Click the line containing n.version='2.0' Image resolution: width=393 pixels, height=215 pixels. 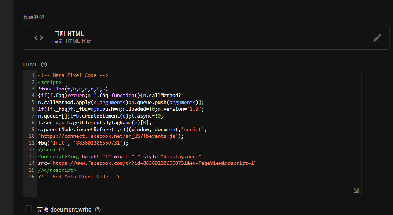[121, 109]
